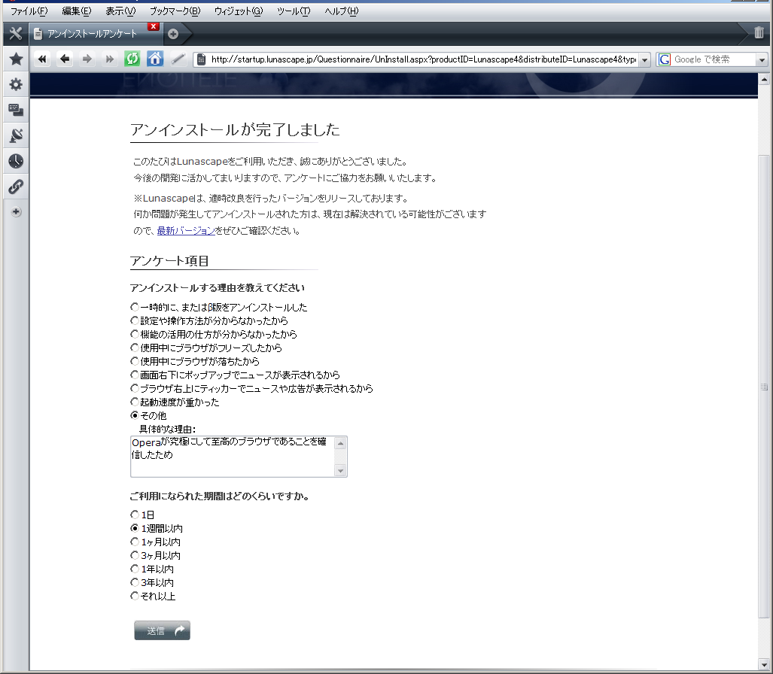
Task: Select the 起動速度が重かった radio option
Action: coord(135,402)
